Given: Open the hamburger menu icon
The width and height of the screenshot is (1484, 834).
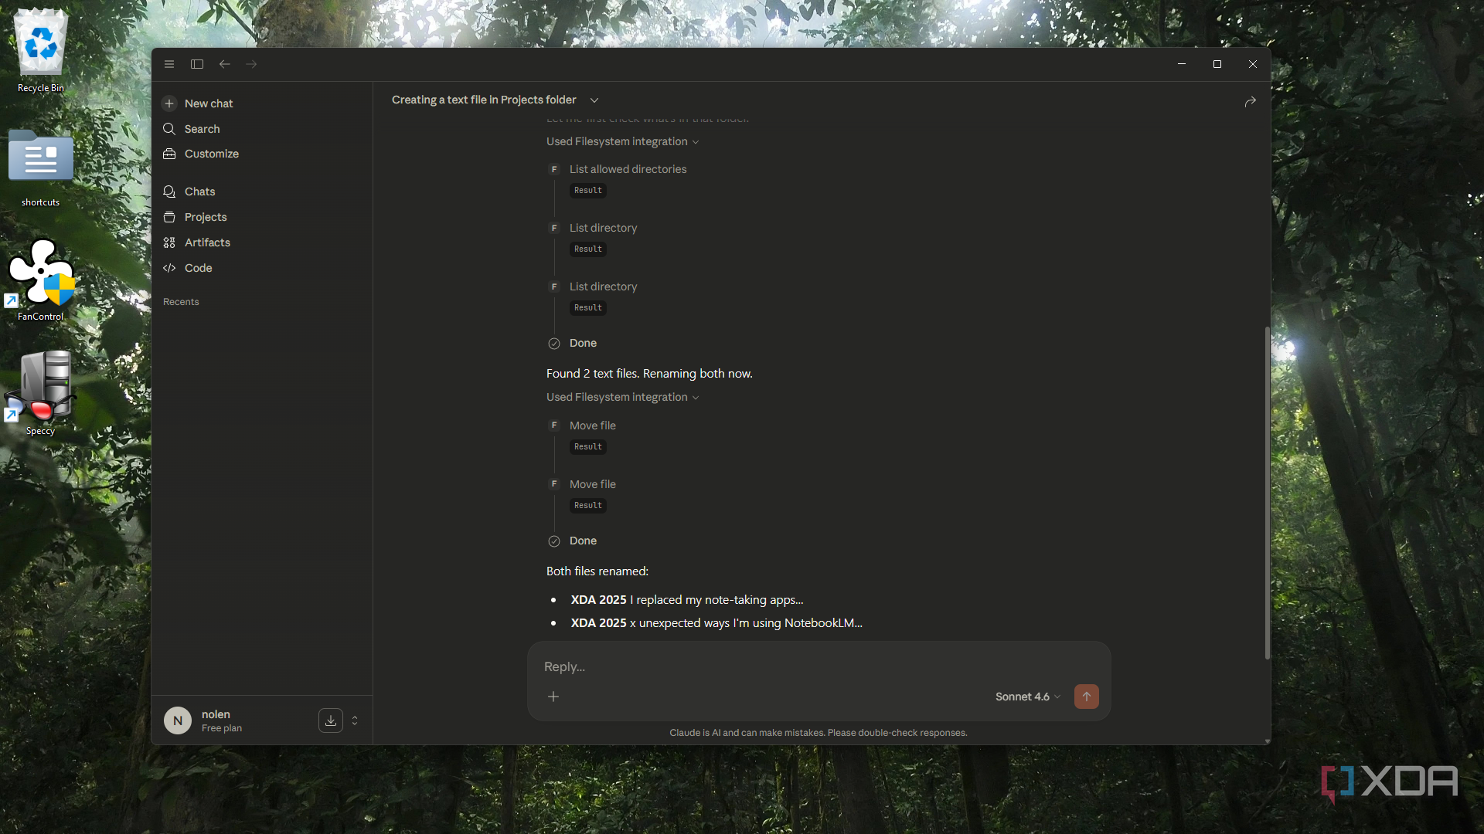Looking at the screenshot, I should coord(169,64).
